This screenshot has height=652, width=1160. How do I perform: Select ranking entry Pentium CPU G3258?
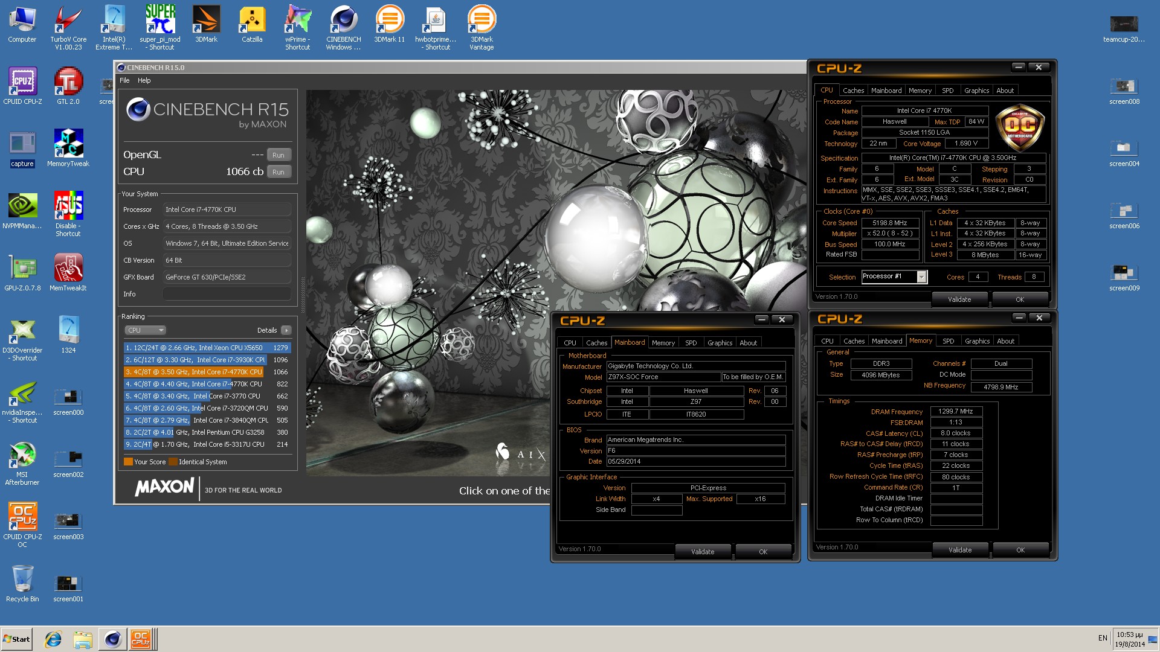pos(207,432)
